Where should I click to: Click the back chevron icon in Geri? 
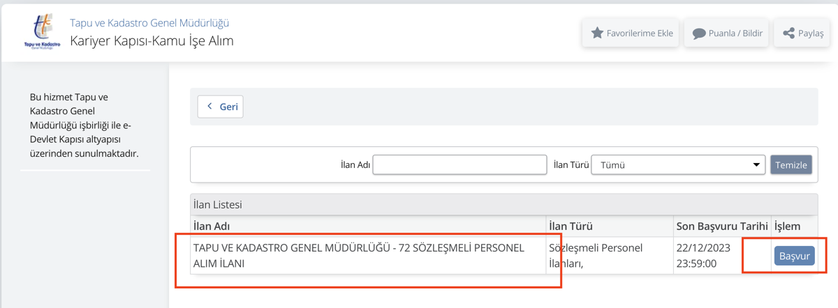tap(209, 107)
